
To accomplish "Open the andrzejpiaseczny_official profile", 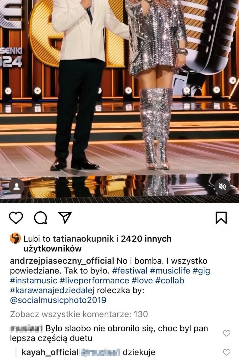I will coord(62,261).
